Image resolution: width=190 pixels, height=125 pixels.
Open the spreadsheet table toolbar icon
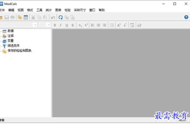pyautogui.click(x=26, y=18)
